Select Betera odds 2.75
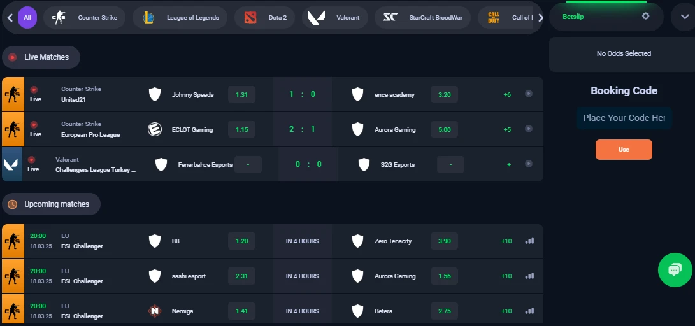The image size is (695, 326). (444, 311)
